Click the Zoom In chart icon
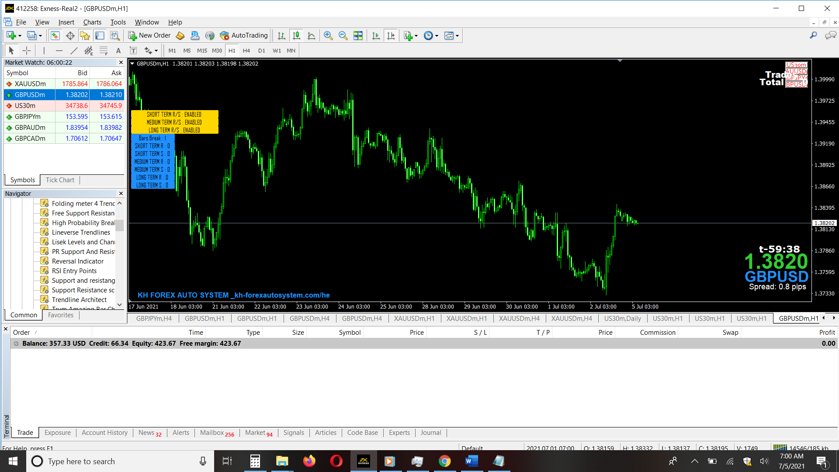Screen dimensions: 839x472 328,35
